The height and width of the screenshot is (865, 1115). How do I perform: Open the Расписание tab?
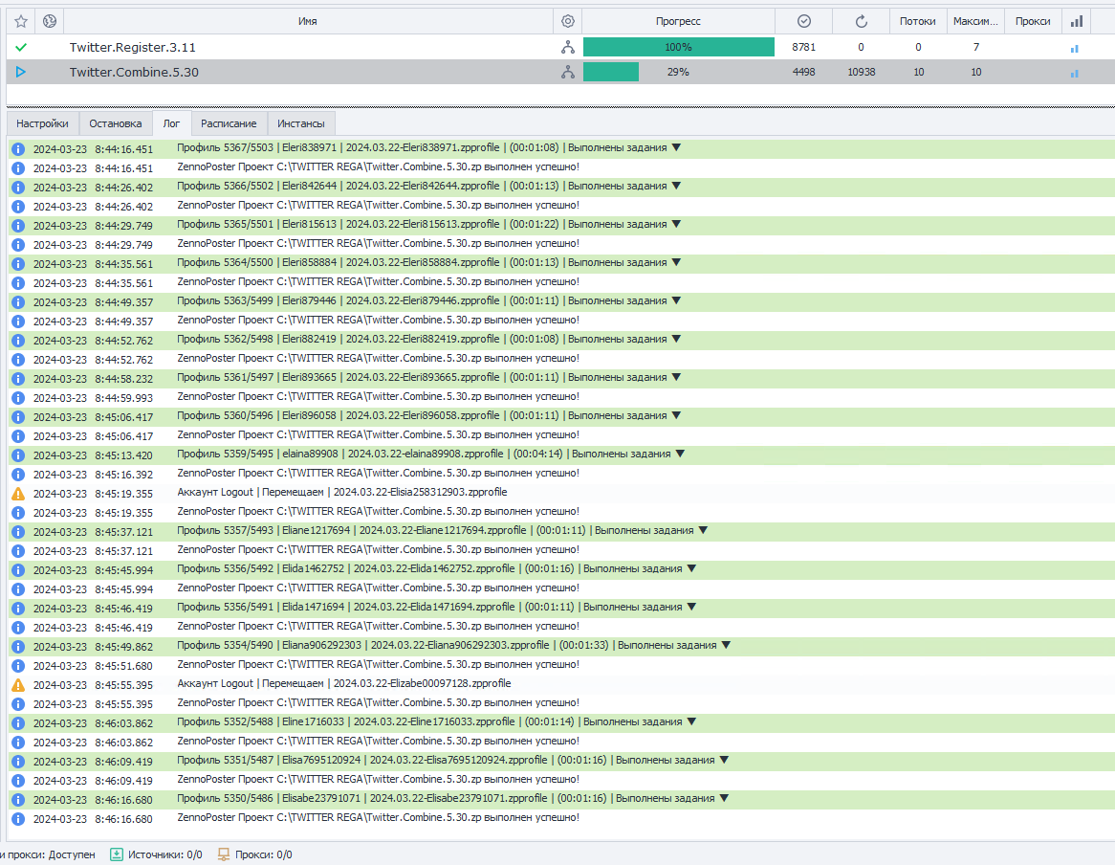229,123
